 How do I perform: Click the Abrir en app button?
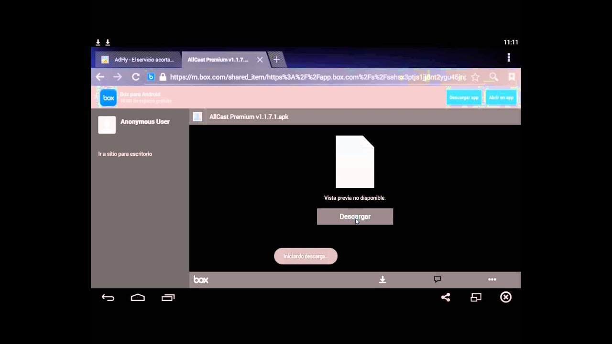(x=501, y=97)
